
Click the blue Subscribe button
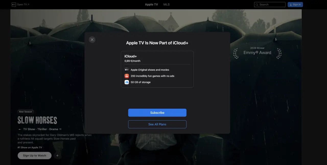click(x=157, y=113)
